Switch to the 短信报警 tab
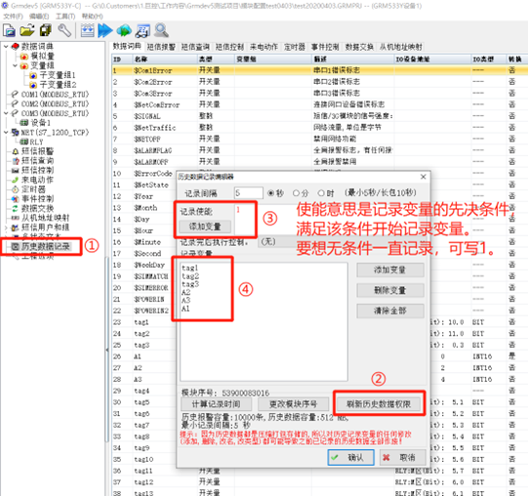The height and width of the screenshot is (496, 528). tap(161, 47)
